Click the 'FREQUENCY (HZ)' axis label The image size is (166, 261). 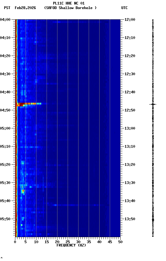pyautogui.click(x=71, y=245)
